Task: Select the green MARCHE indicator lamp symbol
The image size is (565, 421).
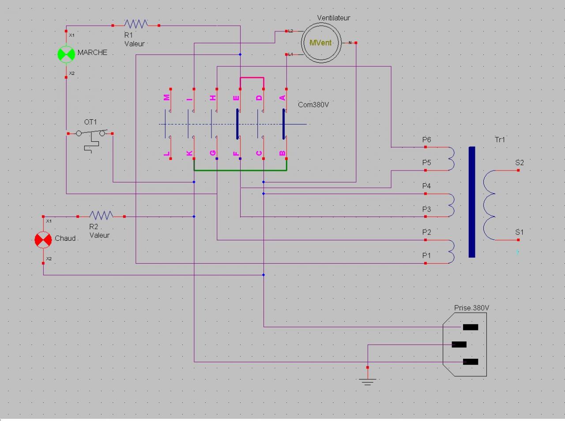Action: pos(66,54)
